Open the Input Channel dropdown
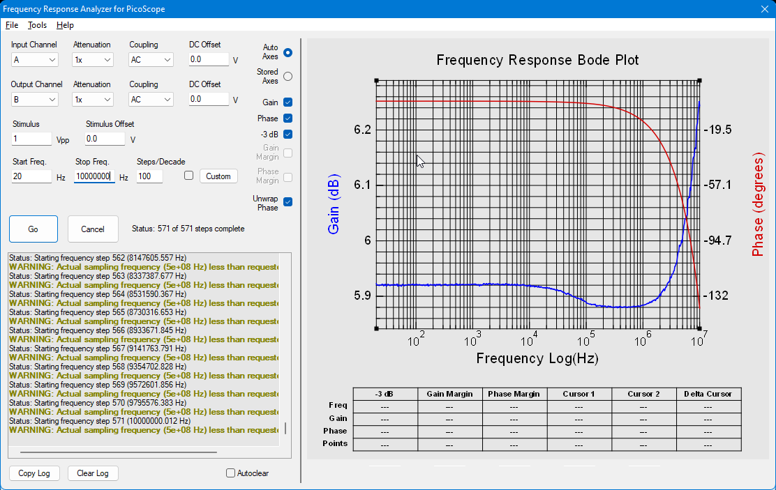Screen dimensions: 776x490 (x=34, y=60)
